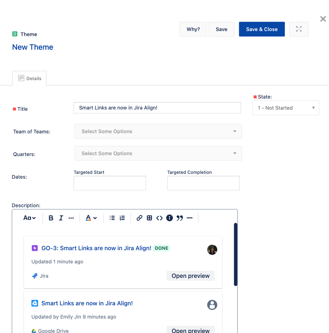Click the Why? button
The image size is (329, 333).
tap(193, 29)
